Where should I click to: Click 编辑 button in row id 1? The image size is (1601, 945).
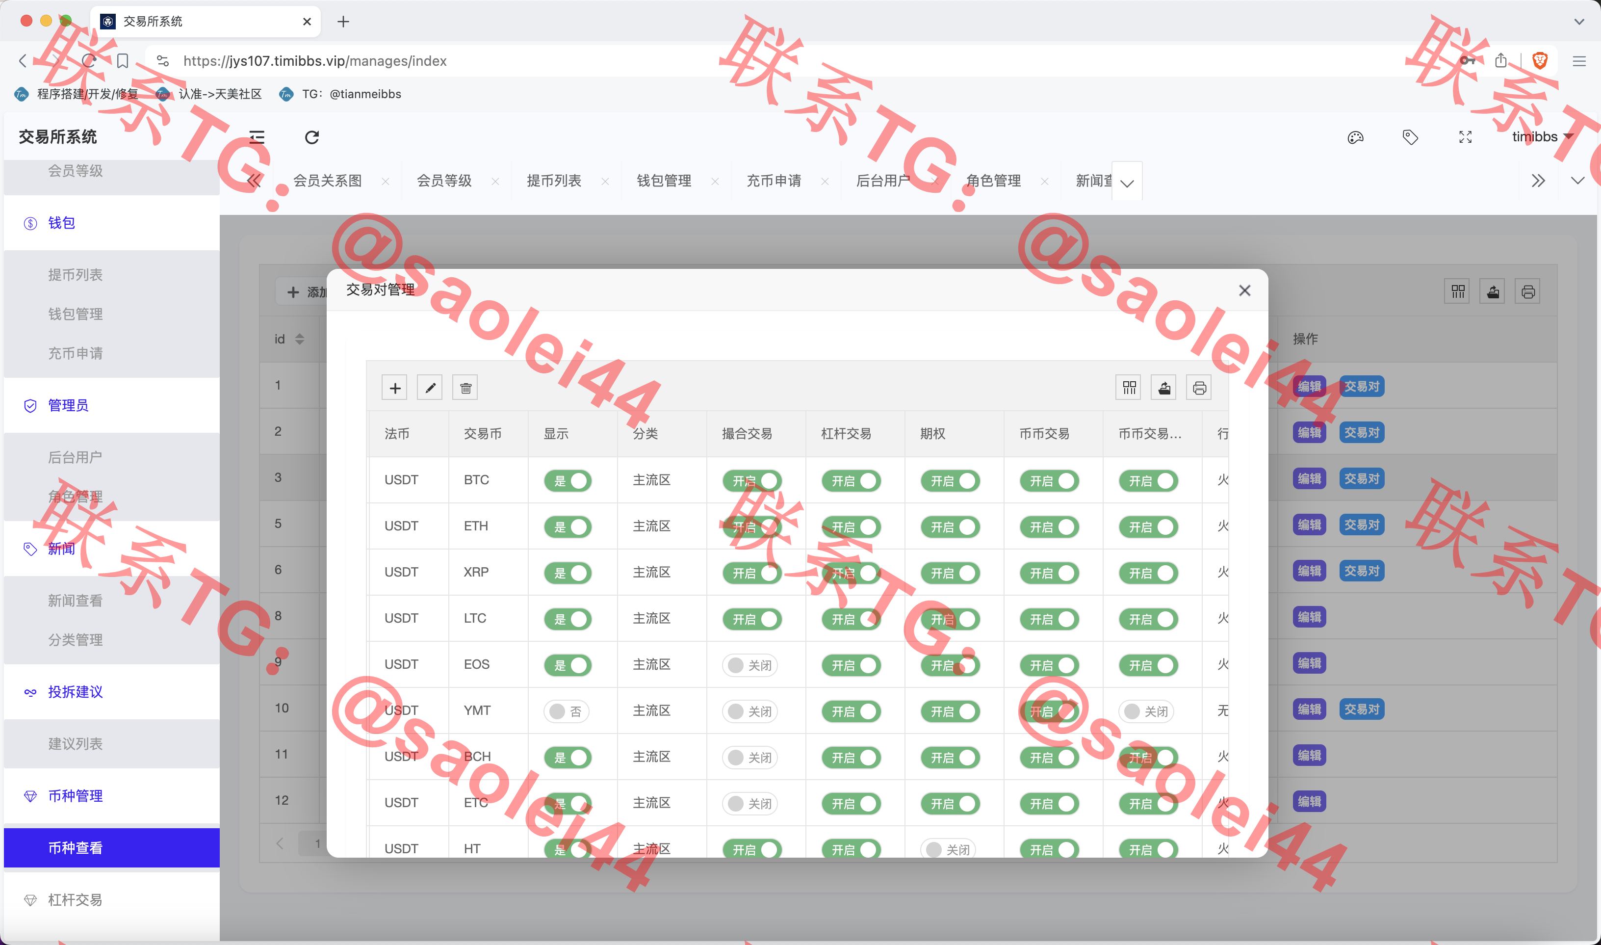click(1310, 387)
